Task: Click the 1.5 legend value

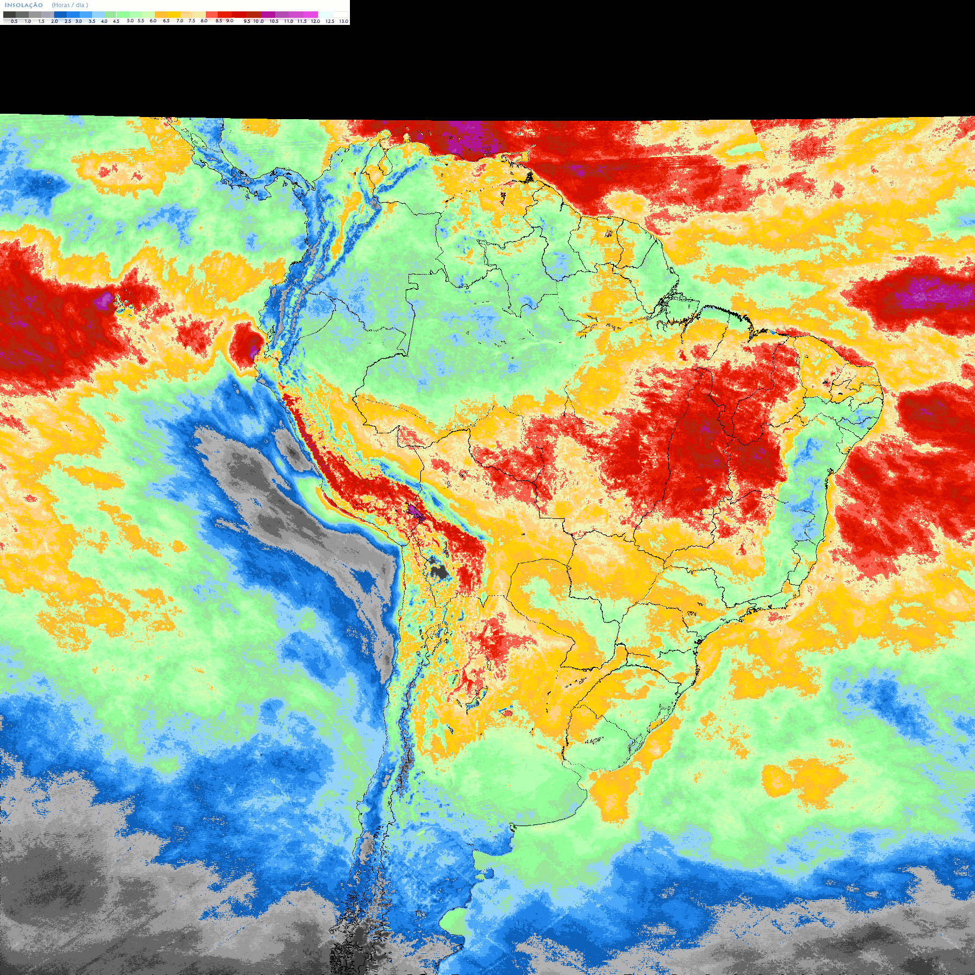Action: click(x=41, y=21)
